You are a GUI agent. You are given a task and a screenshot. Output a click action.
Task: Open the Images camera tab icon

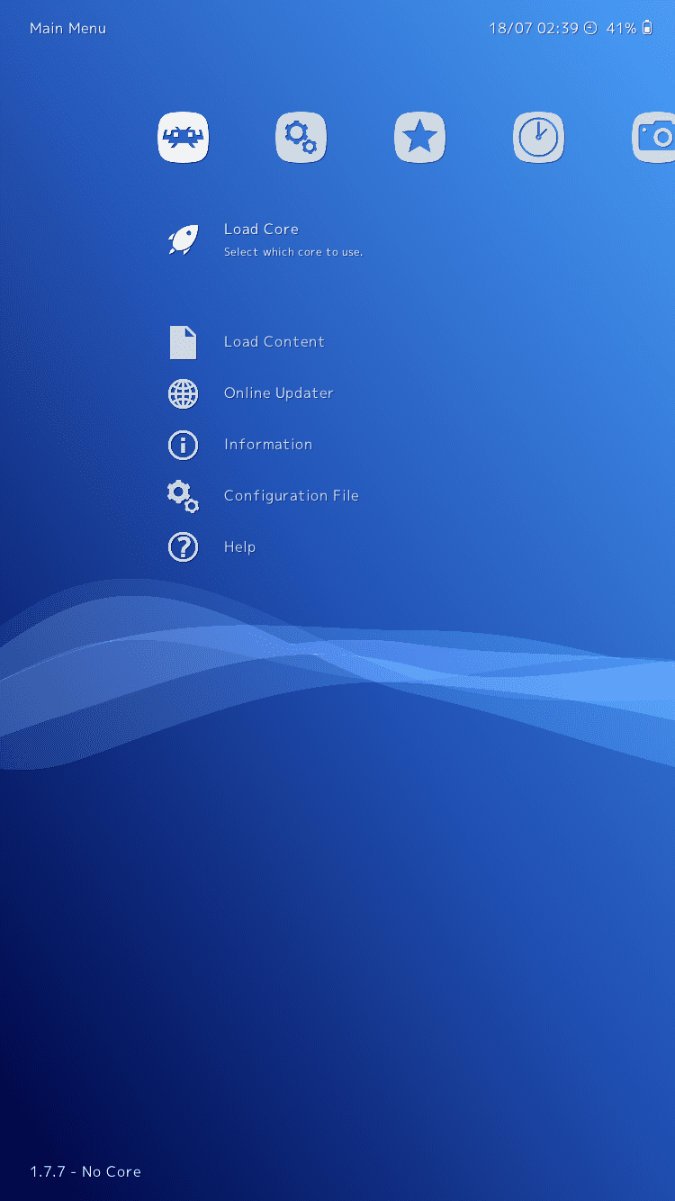click(654, 138)
